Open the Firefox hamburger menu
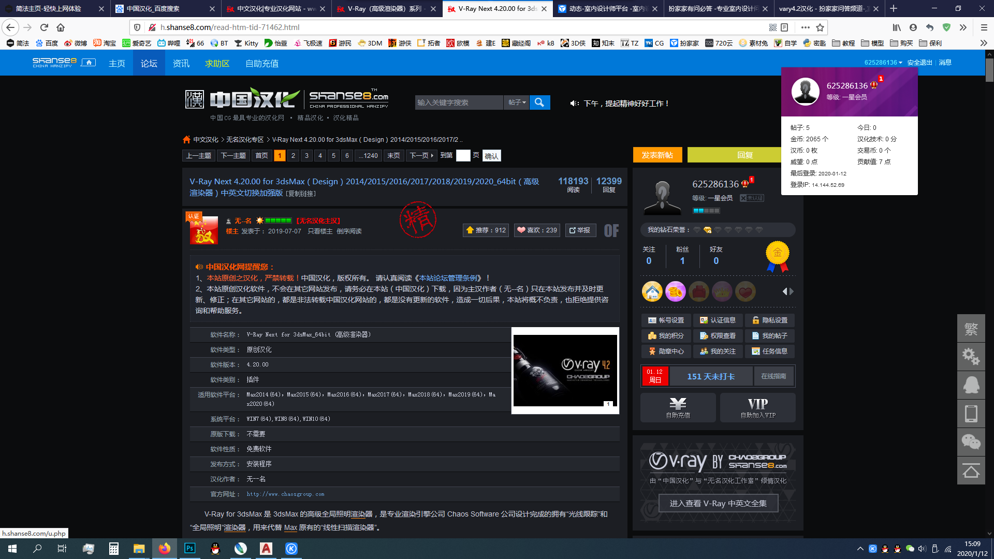 pos(984,27)
